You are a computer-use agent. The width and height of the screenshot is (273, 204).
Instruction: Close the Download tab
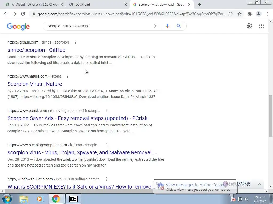tap(126, 5)
